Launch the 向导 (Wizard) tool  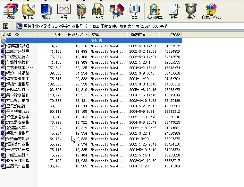pyautogui.click(x=117, y=11)
